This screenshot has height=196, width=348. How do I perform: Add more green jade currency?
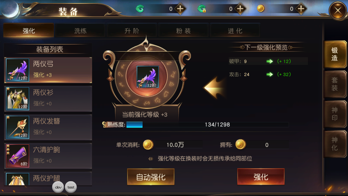tap(180, 9)
